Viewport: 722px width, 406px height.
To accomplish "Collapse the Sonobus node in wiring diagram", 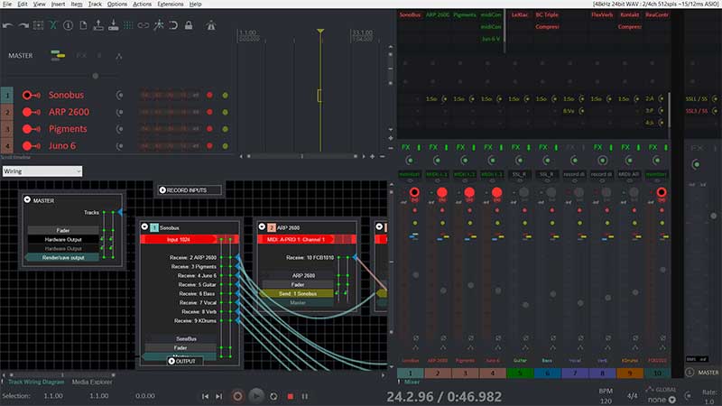I will pyautogui.click(x=145, y=227).
